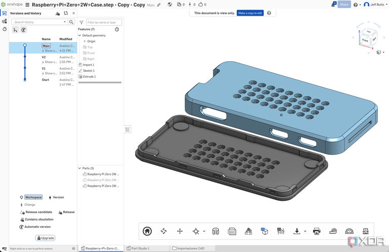Click help icon beside view only banner
The image size is (389, 252).
[x=269, y=13]
